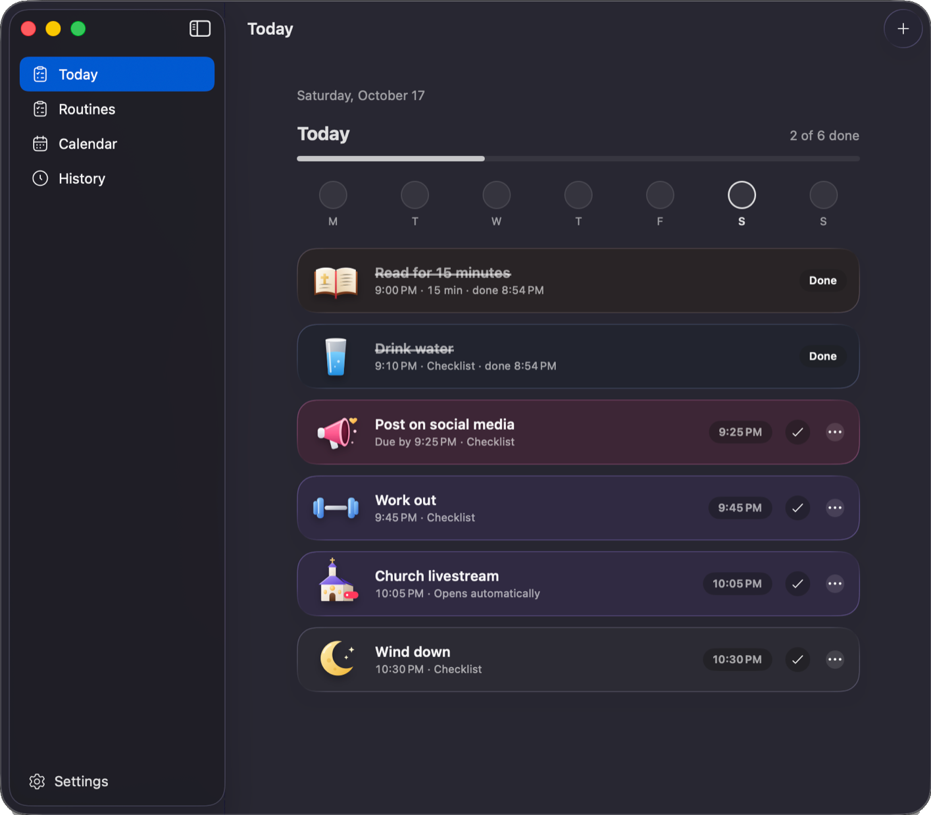Screen dimensions: 931x815
Task: Show the History section
Action: (117, 179)
